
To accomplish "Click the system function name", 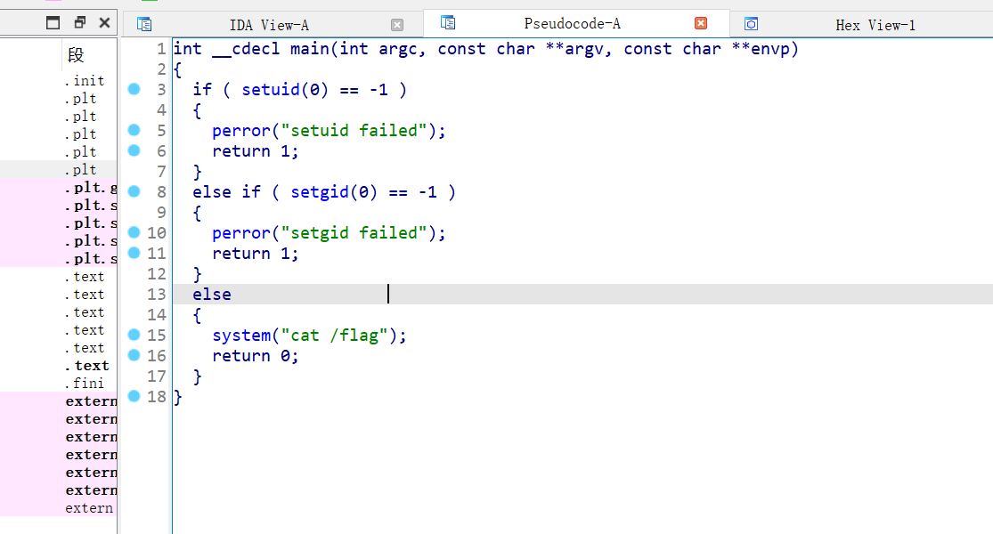I will 240,336.
